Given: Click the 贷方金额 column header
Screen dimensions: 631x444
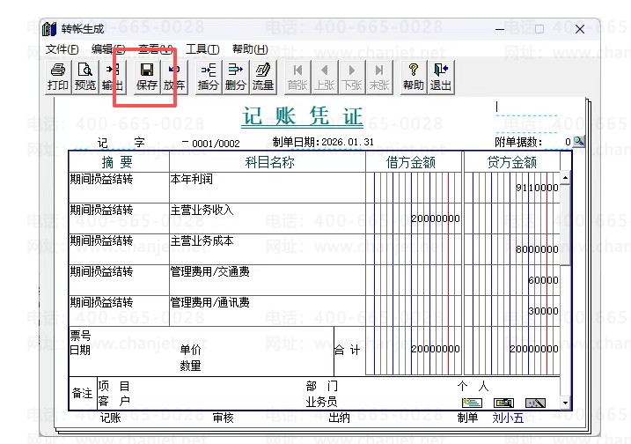Looking at the screenshot, I should point(512,162).
